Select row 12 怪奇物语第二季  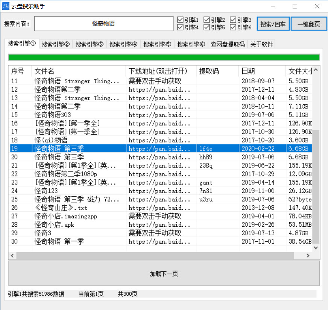click(x=161, y=90)
